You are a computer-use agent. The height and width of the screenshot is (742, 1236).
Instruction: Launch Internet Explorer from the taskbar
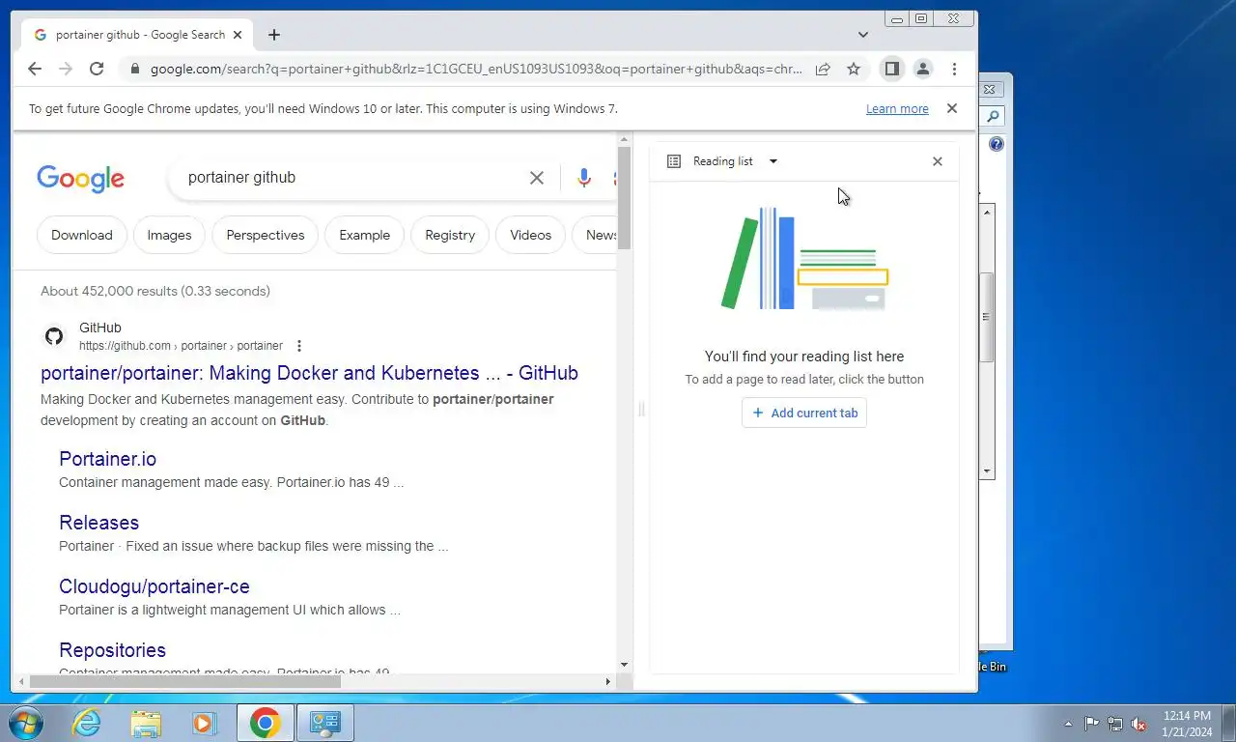pos(86,723)
